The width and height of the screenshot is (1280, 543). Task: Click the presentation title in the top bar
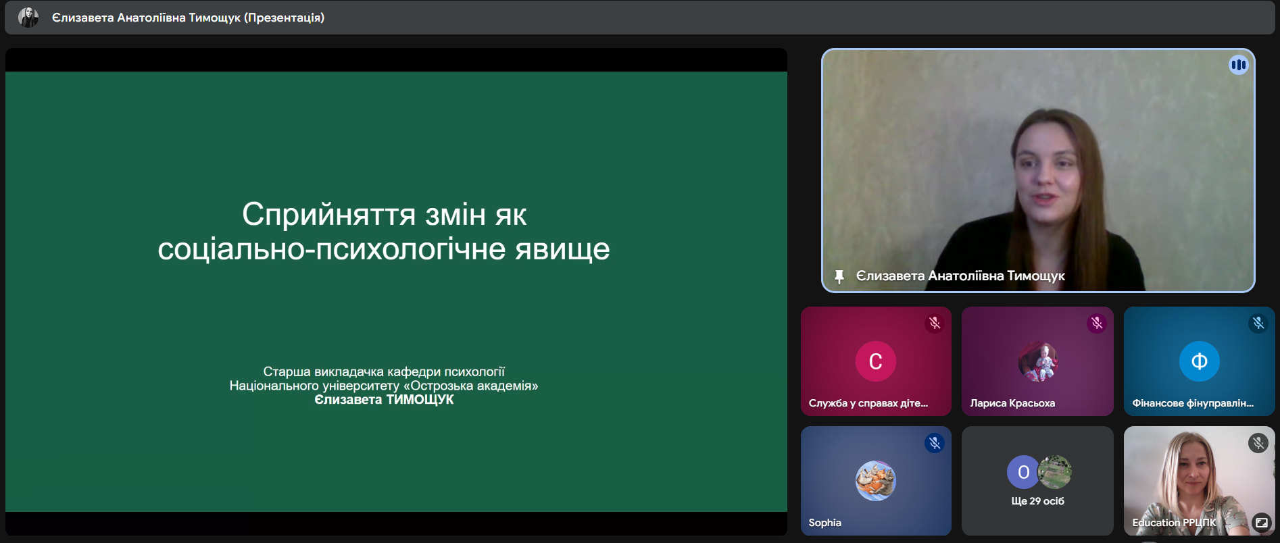(188, 18)
